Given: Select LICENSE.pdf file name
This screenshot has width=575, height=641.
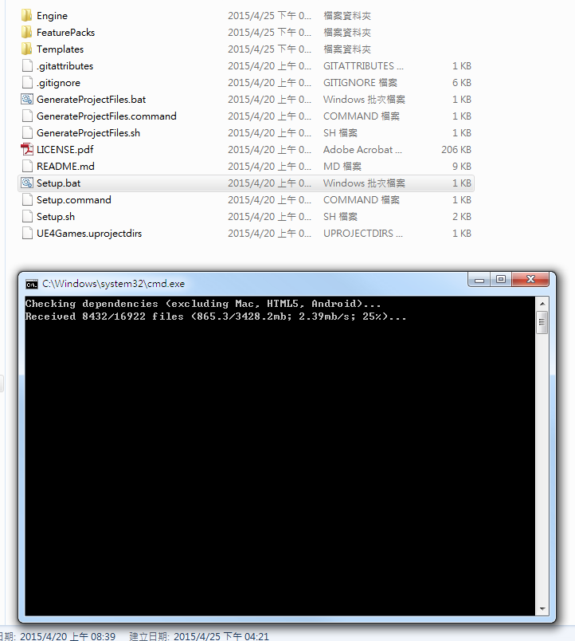Looking at the screenshot, I should pos(65,150).
